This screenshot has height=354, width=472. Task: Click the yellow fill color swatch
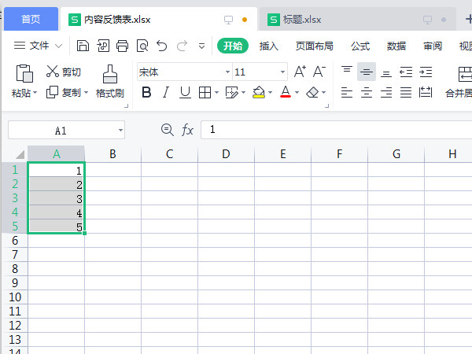(x=258, y=93)
